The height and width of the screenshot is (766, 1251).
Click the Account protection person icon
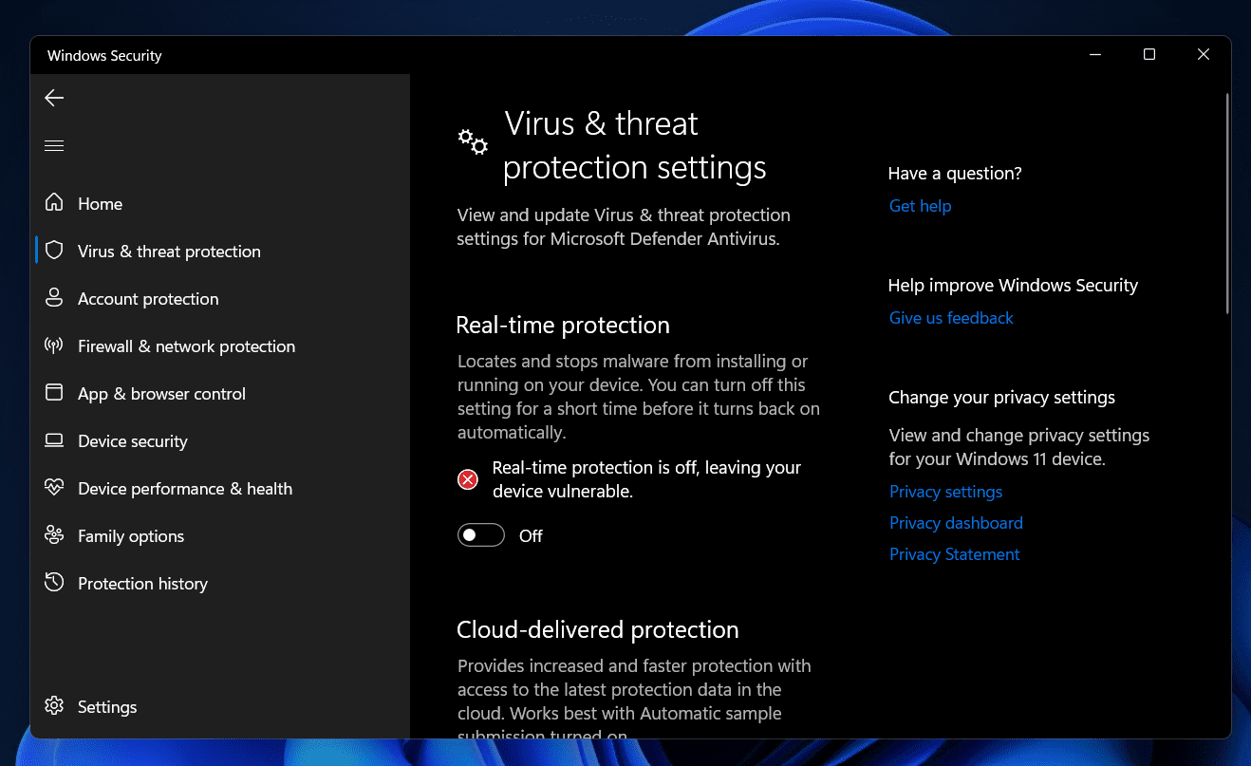pos(54,298)
